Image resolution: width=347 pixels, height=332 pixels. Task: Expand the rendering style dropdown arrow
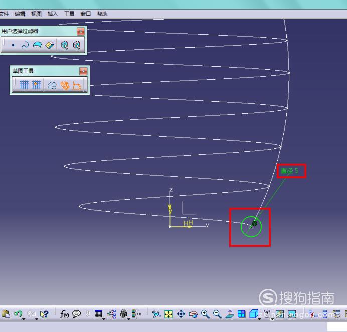pyautogui.click(x=272, y=319)
